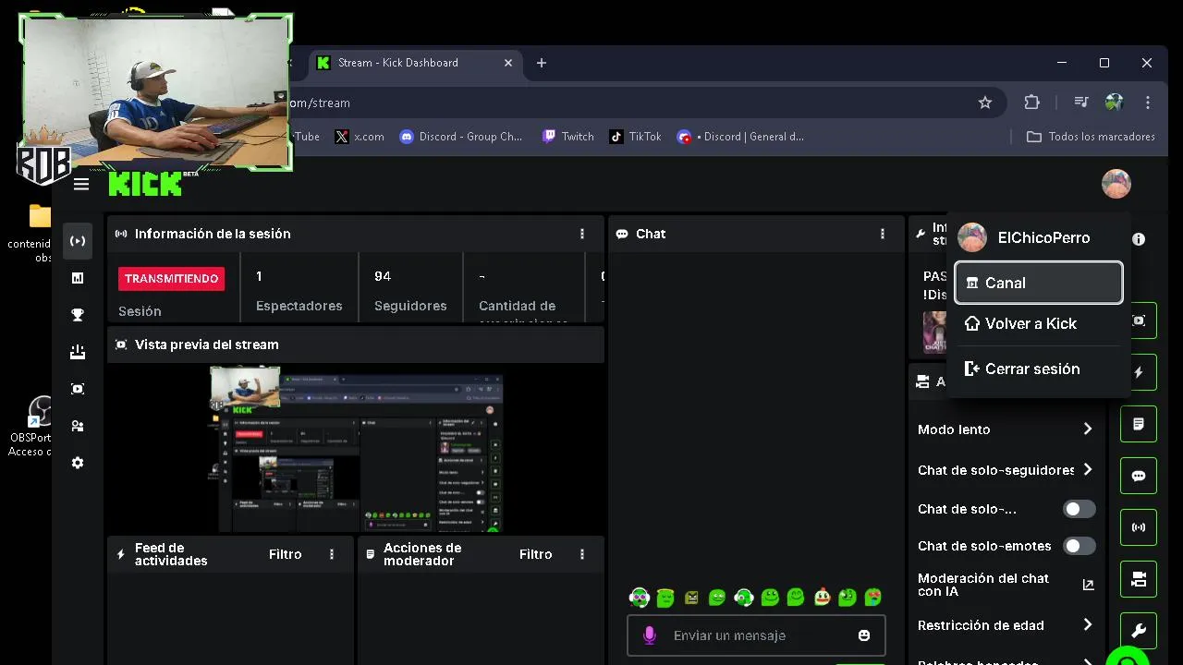The image size is (1183, 665).
Task: Click the document button in the right toolbar
Action: [x=1139, y=424]
